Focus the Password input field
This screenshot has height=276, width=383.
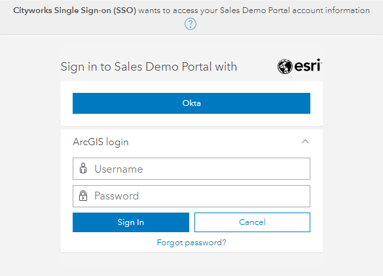[191, 196]
